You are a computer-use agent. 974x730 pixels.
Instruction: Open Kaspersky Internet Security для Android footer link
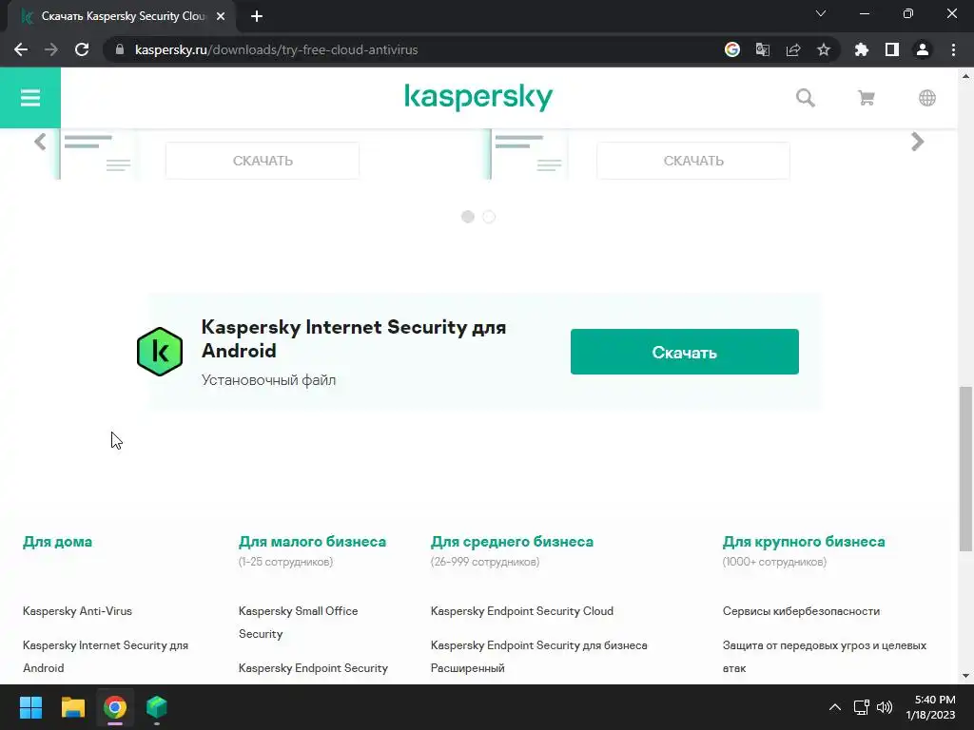(x=105, y=657)
